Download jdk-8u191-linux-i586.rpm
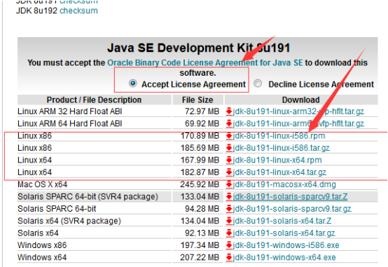Viewport: 388px width, 267px height. coord(279,136)
